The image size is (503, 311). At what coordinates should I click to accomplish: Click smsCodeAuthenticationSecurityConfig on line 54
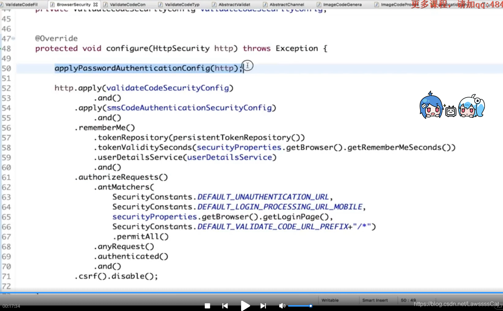click(189, 108)
